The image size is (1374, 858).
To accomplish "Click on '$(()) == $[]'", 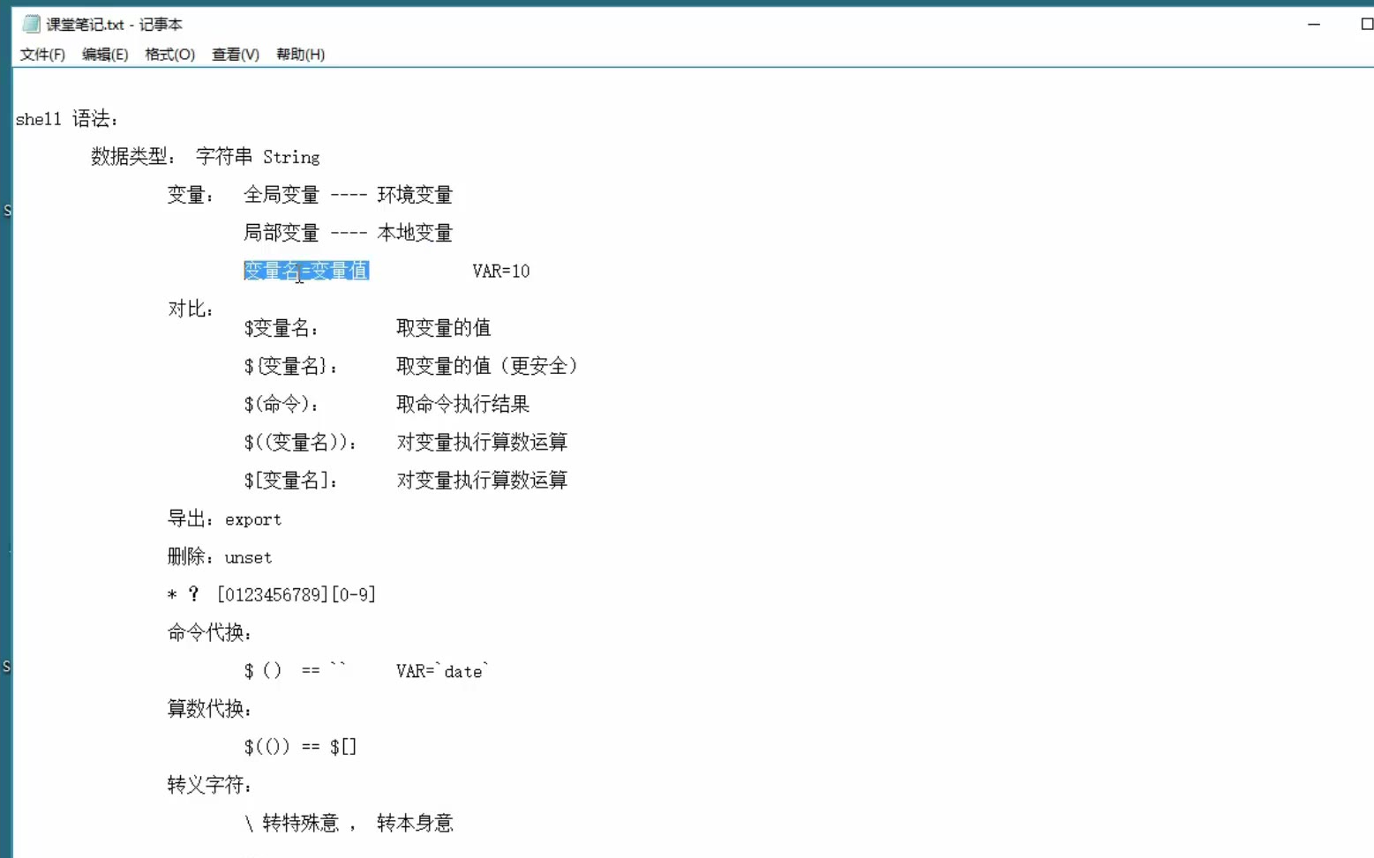I will [x=300, y=747].
